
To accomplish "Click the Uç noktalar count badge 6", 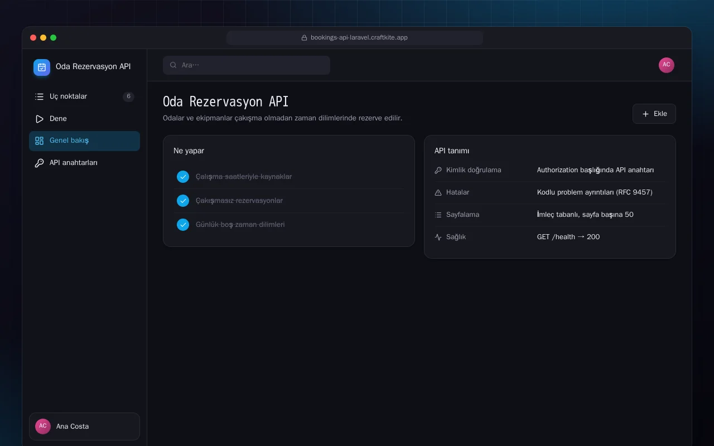I will pos(128,96).
